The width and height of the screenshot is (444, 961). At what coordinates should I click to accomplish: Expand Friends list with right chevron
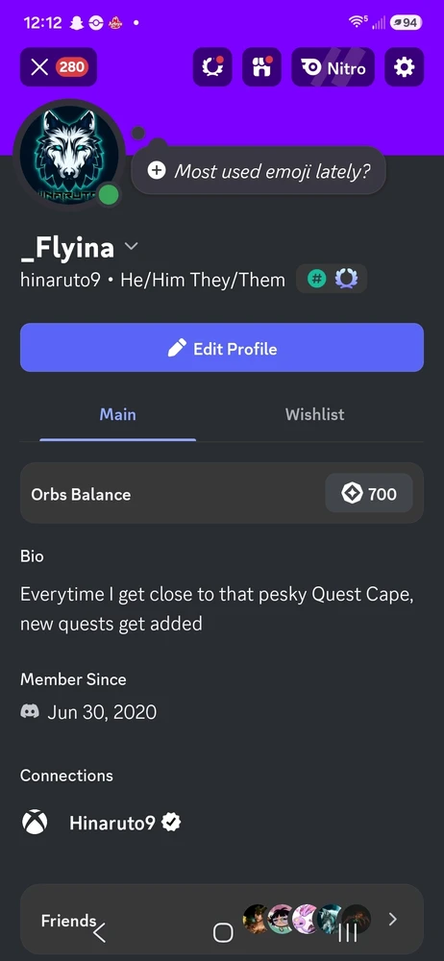[393, 919]
